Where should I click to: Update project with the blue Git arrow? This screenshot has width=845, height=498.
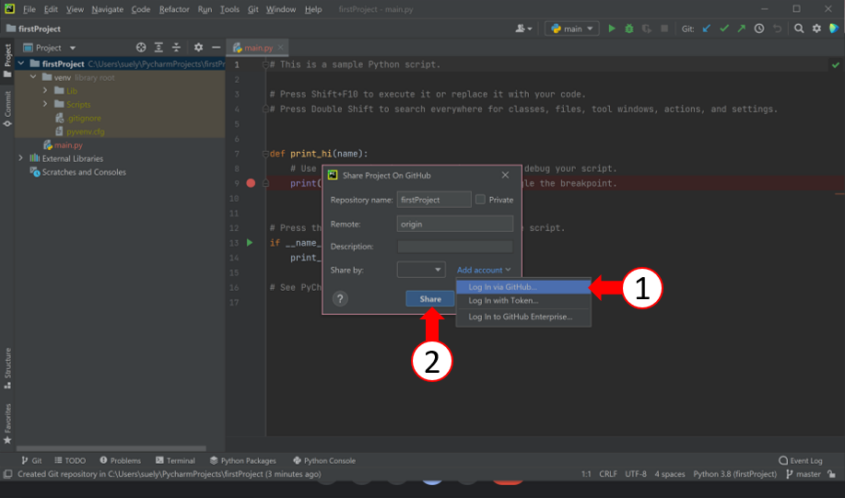(707, 29)
